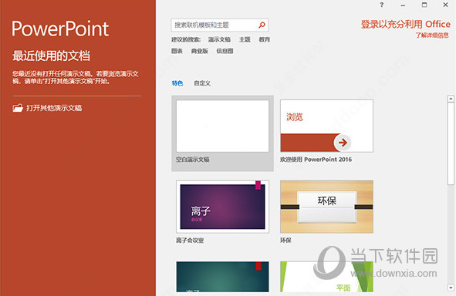This screenshot has height=296, width=456.
Task: Switch to the 特色 tab
Action: coord(177,83)
